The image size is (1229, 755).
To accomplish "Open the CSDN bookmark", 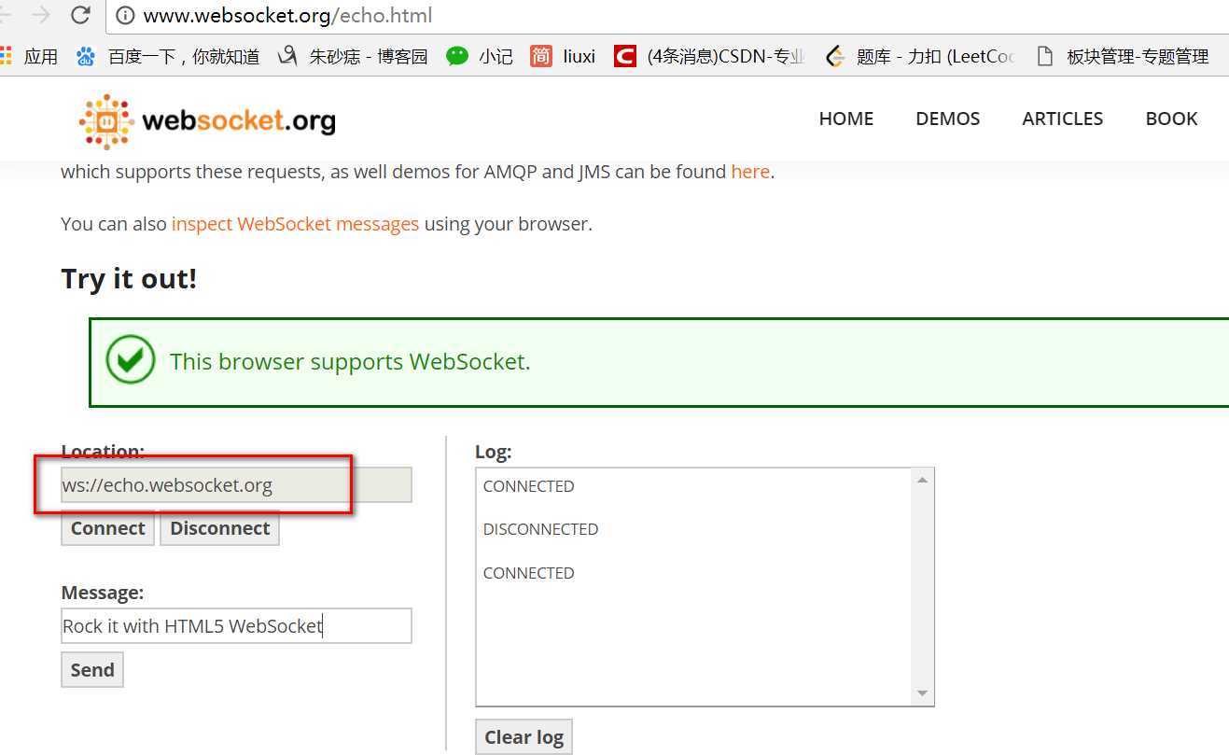I will point(709,57).
